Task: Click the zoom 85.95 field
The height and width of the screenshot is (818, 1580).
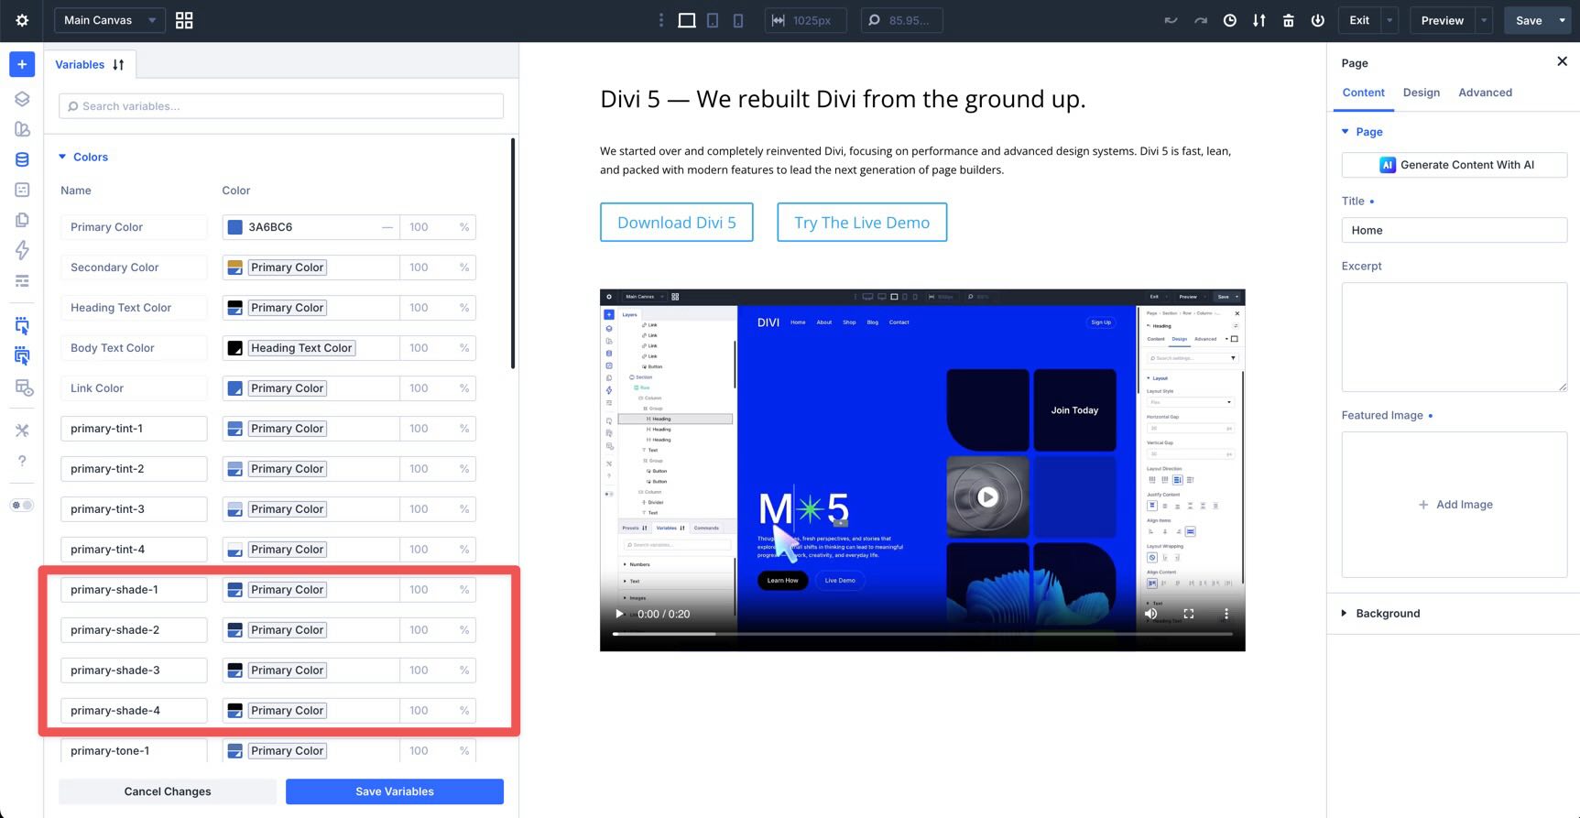Action: pyautogui.click(x=901, y=20)
